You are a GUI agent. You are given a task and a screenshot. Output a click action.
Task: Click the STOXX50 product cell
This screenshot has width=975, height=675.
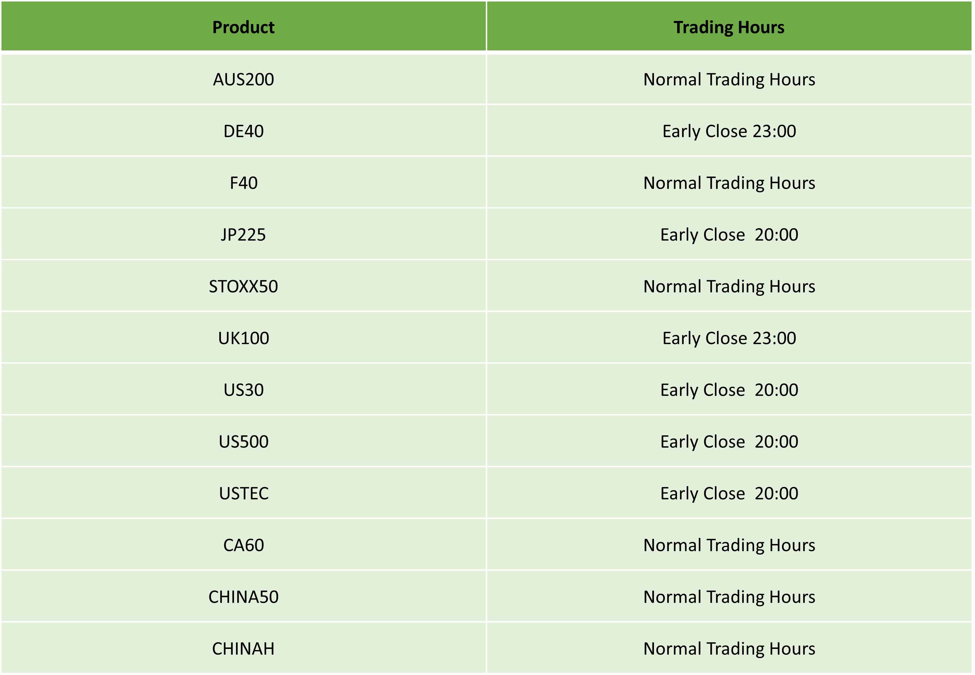click(x=243, y=286)
